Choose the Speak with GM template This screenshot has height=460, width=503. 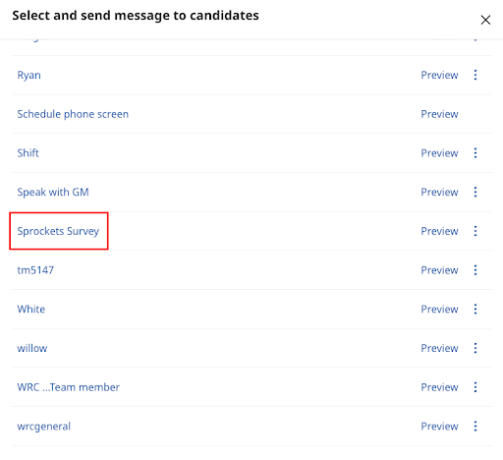point(53,192)
